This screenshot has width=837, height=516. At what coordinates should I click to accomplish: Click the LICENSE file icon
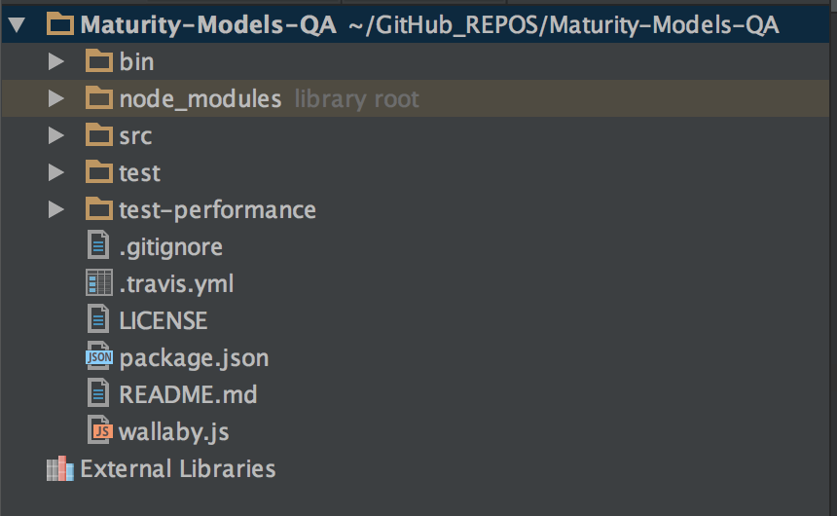tap(99, 320)
